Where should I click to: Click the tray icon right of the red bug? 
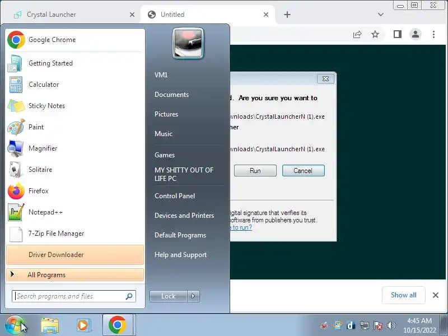click(x=338, y=325)
